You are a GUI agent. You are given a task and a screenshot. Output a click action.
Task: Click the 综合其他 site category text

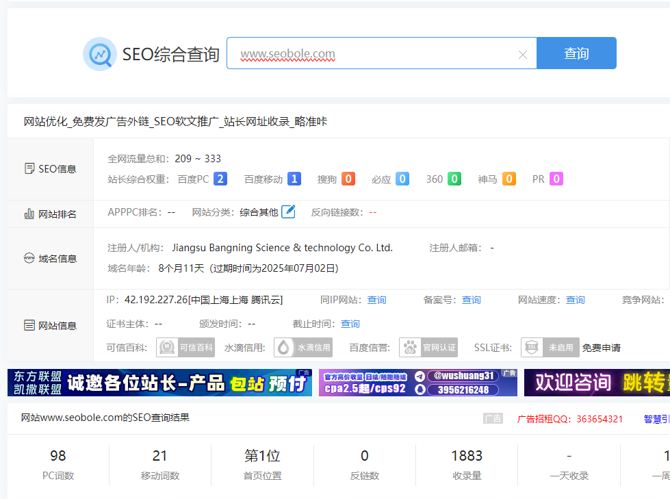coord(259,212)
